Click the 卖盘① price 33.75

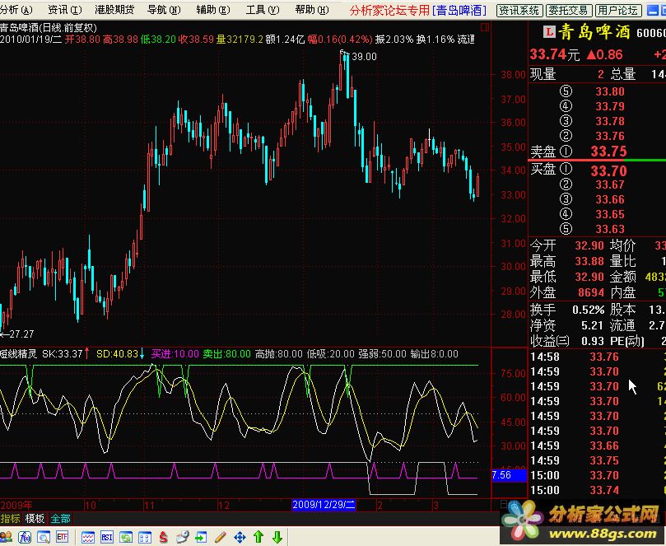click(608, 152)
